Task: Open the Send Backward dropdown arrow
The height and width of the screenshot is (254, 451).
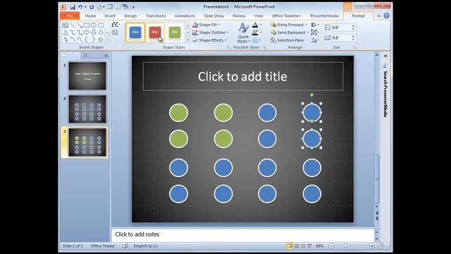Action: click(307, 32)
